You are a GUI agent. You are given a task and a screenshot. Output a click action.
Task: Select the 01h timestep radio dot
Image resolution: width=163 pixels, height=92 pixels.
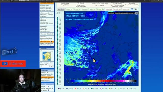tap(58, 18)
